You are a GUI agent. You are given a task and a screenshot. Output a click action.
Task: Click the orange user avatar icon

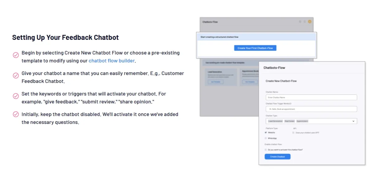[309, 21]
